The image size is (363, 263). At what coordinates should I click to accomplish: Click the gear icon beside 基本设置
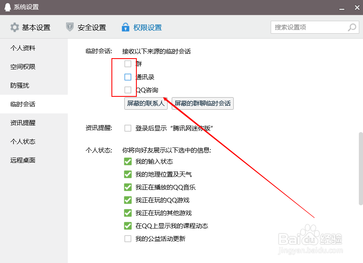coord(14,27)
